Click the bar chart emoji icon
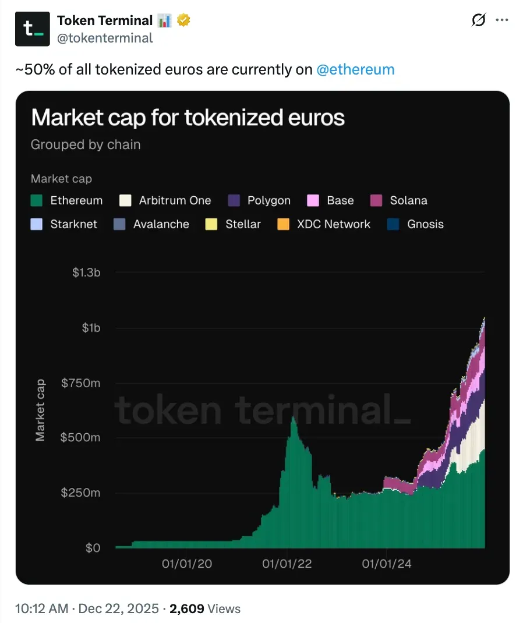This screenshot has height=623, width=523. [165, 21]
